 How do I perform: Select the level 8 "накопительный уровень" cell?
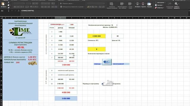pos(66,71)
